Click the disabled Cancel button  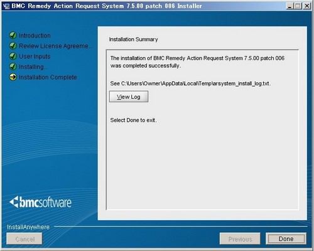(x=24, y=238)
